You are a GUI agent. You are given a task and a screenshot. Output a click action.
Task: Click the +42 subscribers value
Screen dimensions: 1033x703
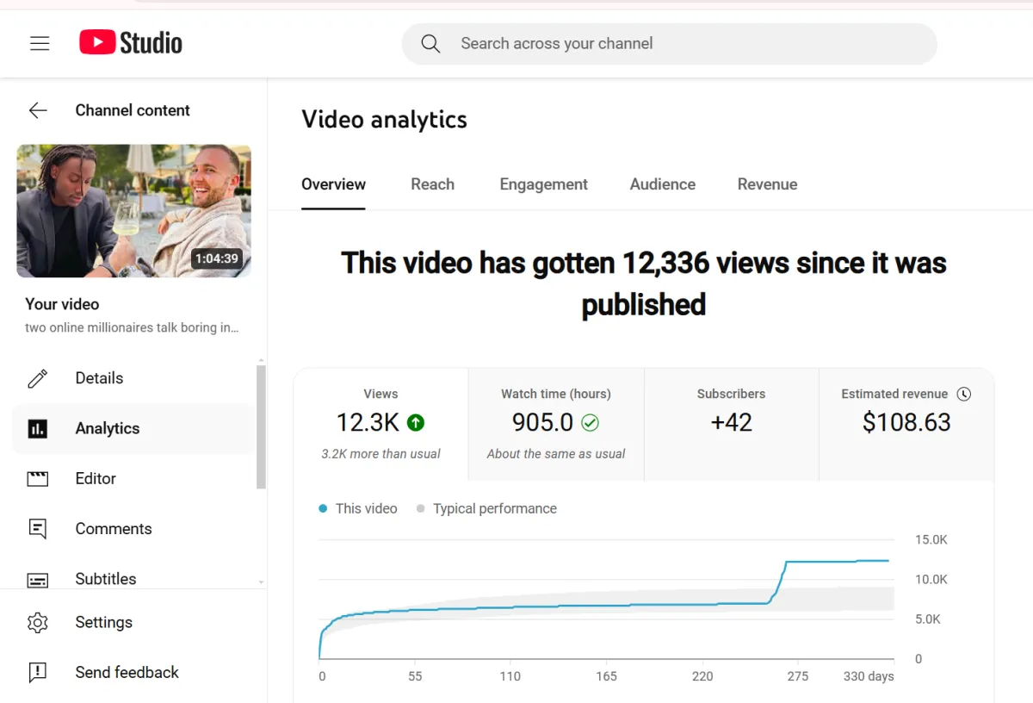732,422
